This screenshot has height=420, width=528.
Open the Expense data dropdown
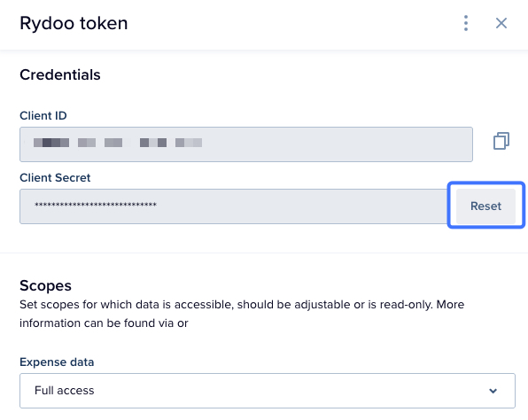tap(268, 391)
